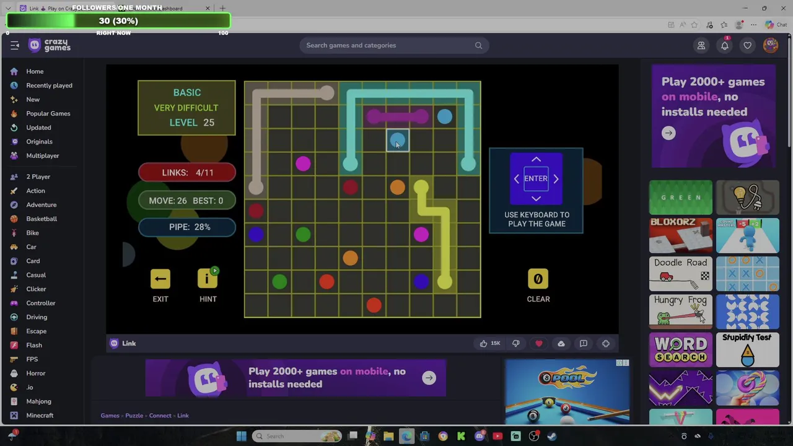Open the Adventure category
This screenshot has height=446, width=793.
pyautogui.click(x=41, y=205)
